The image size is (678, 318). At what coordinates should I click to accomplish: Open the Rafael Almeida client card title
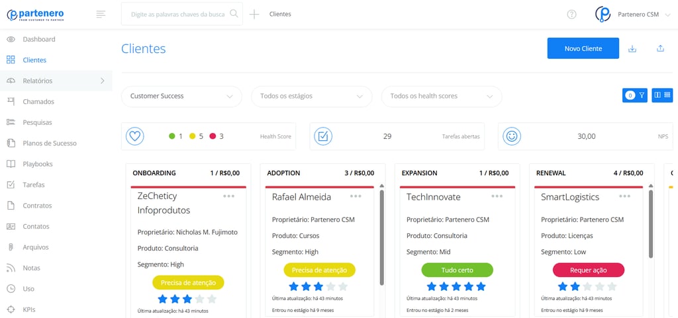pyautogui.click(x=301, y=197)
